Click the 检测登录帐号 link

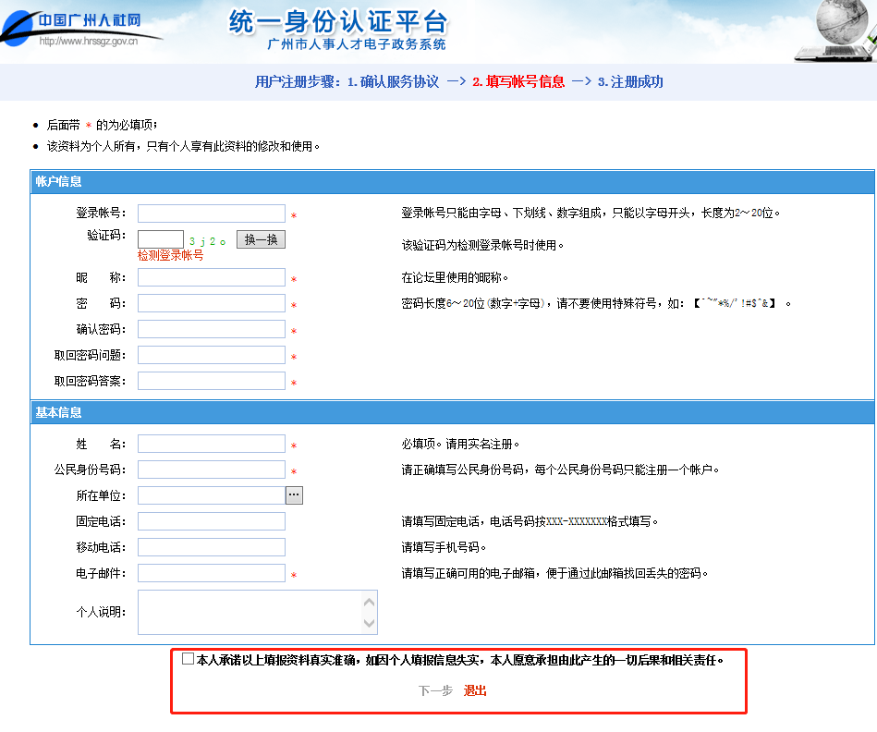[x=170, y=255]
